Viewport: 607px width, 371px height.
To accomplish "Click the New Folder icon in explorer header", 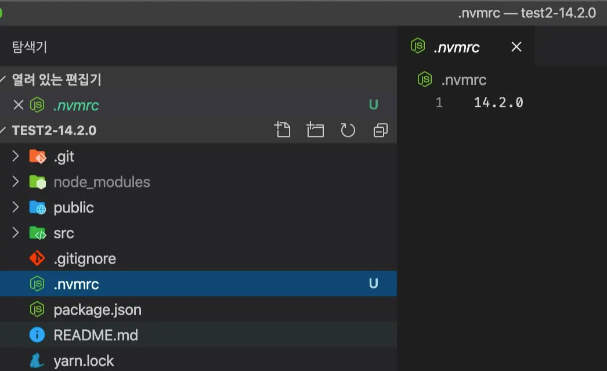I will click(315, 131).
